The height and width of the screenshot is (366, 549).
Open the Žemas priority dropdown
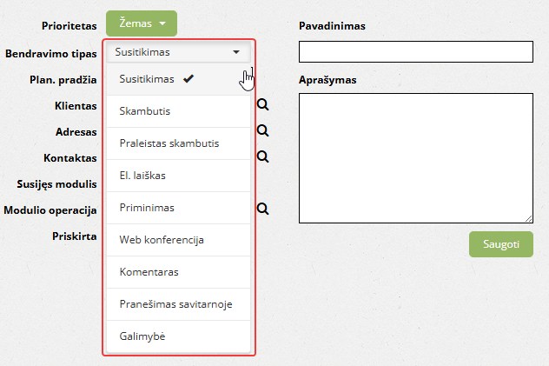tap(142, 23)
